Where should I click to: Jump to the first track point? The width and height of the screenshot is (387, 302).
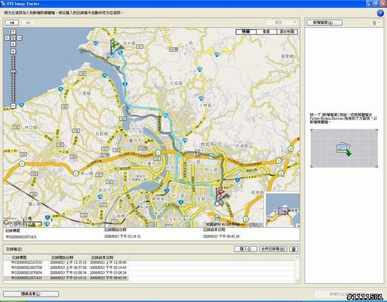coord(12,23)
